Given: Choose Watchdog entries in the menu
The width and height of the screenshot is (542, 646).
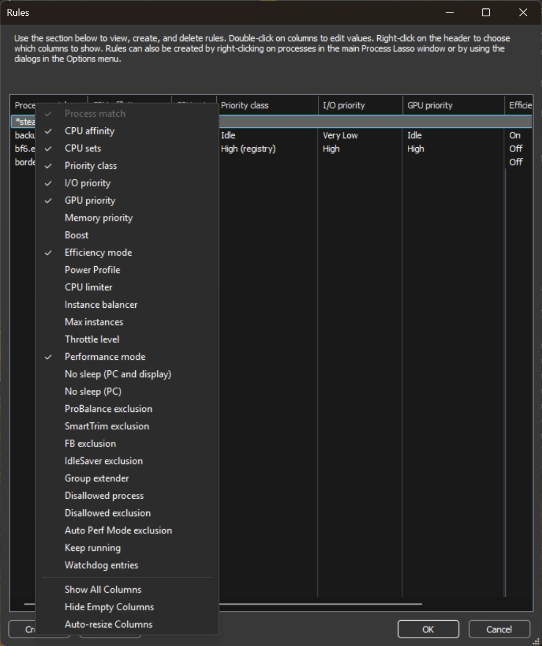Looking at the screenshot, I should click(x=101, y=565).
